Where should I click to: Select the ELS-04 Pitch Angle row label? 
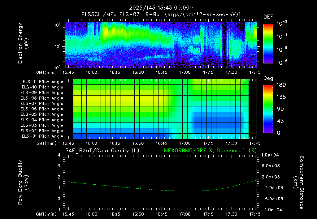[x=42, y=120]
